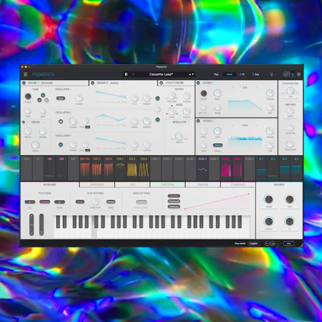The image size is (322, 322).
Task: Click the MW mod wheel modulation source
Action: coord(50,168)
